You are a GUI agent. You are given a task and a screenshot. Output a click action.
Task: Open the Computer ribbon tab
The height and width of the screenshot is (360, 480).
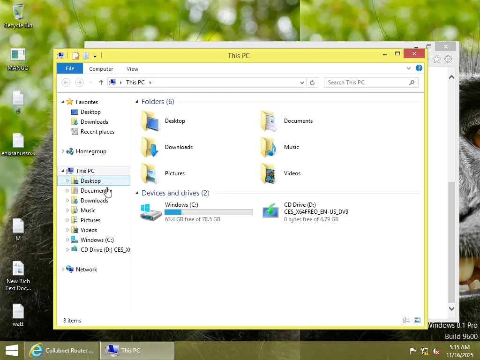click(101, 69)
